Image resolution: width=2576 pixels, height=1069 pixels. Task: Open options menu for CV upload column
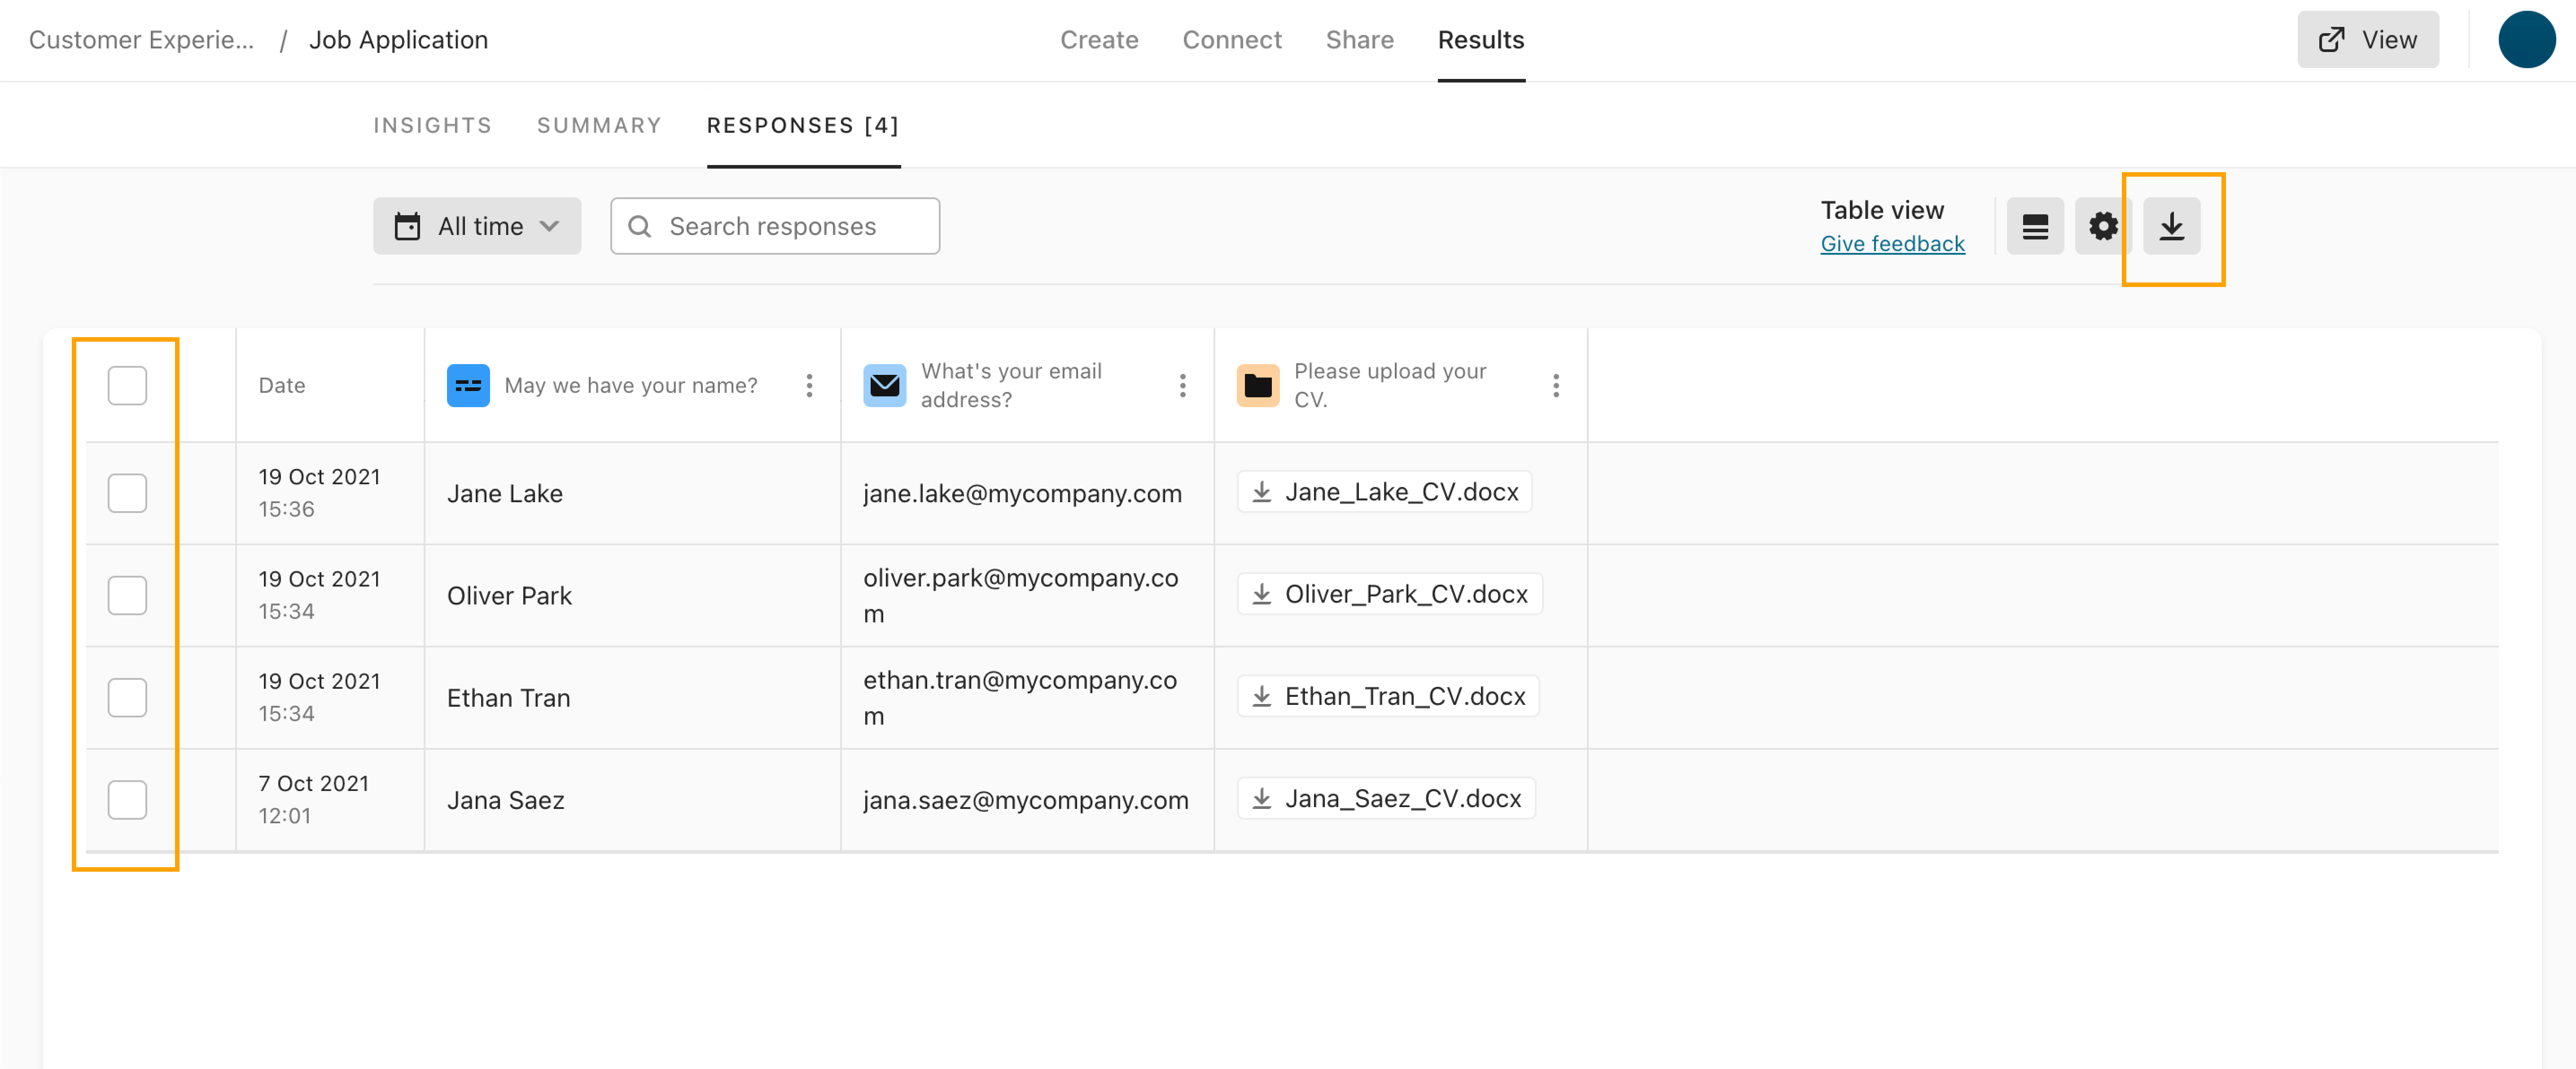coord(1555,386)
